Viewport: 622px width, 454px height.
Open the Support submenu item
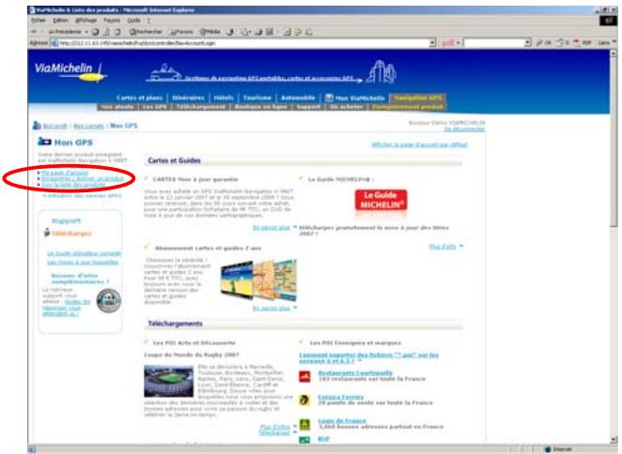(308, 107)
